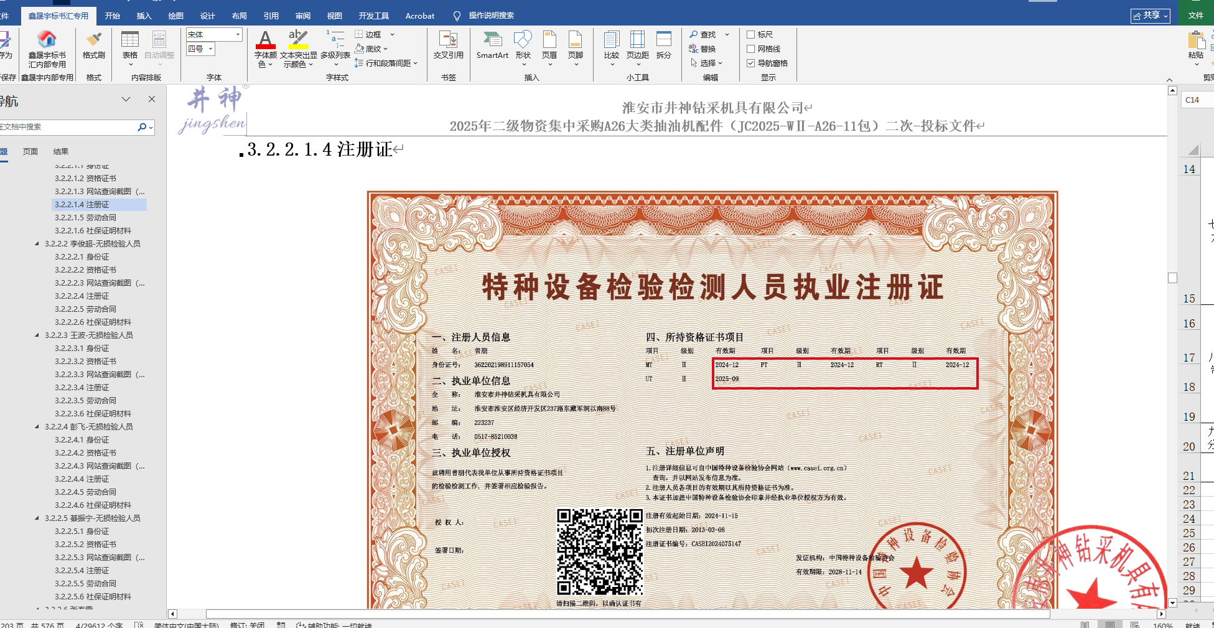The height and width of the screenshot is (628, 1214).
Task: Click the navigation pane document search box
Action: coord(67,127)
